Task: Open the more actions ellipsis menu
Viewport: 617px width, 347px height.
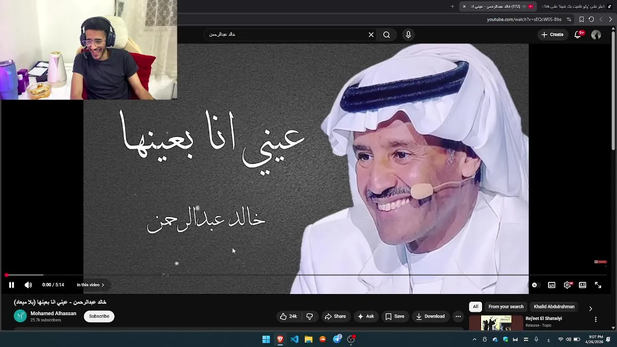Action: (x=458, y=316)
